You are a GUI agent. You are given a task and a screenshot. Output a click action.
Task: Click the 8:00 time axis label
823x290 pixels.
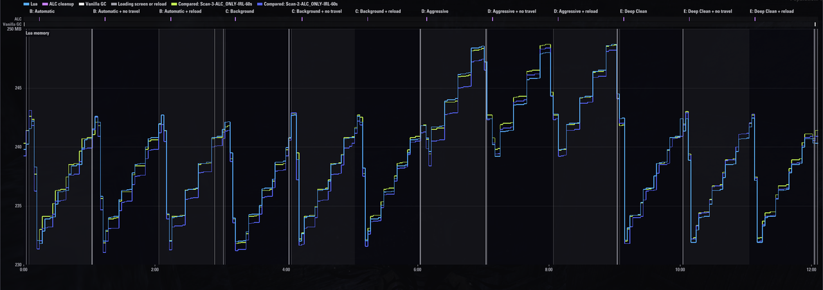click(549, 270)
